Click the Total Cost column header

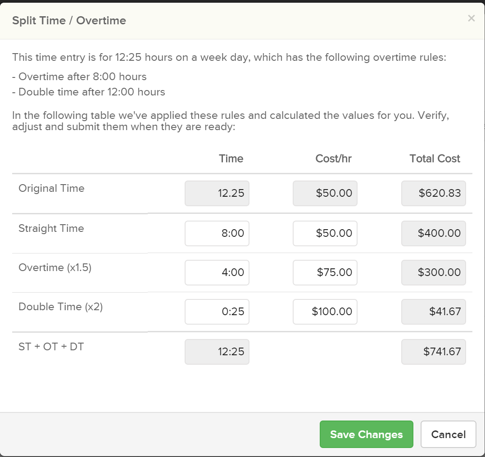[435, 158]
